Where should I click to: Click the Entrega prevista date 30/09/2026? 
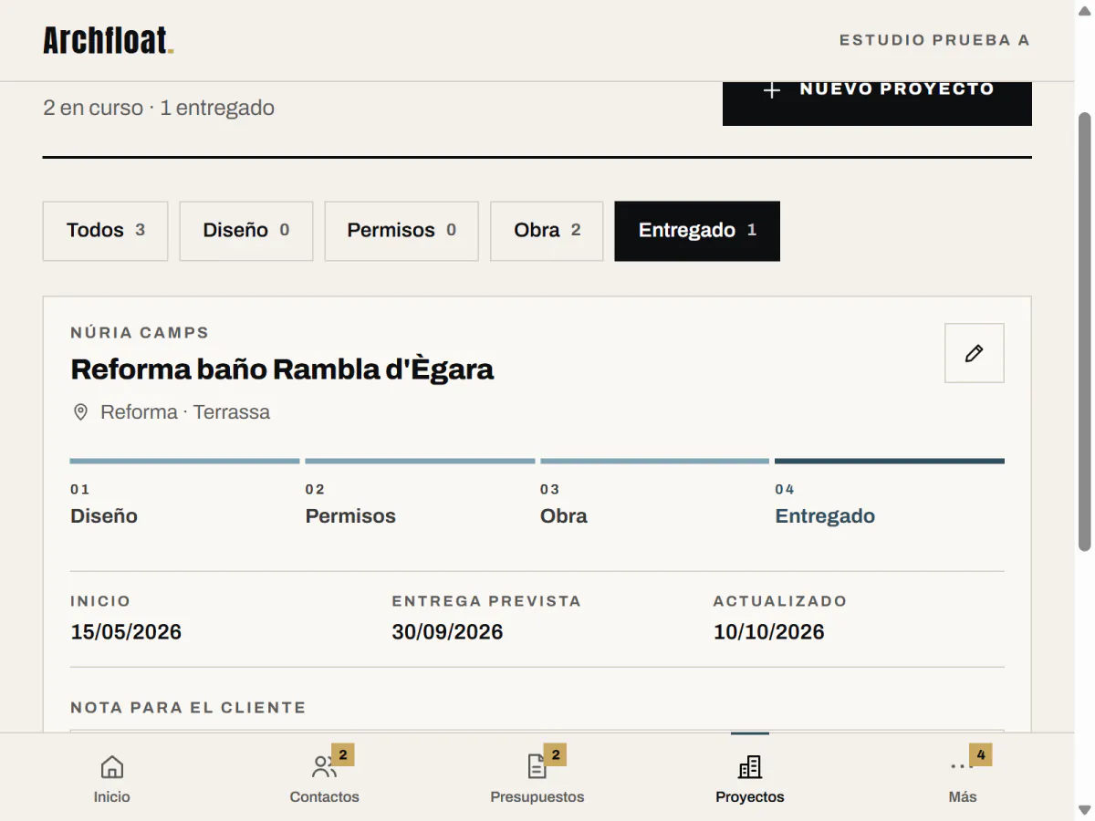(447, 632)
